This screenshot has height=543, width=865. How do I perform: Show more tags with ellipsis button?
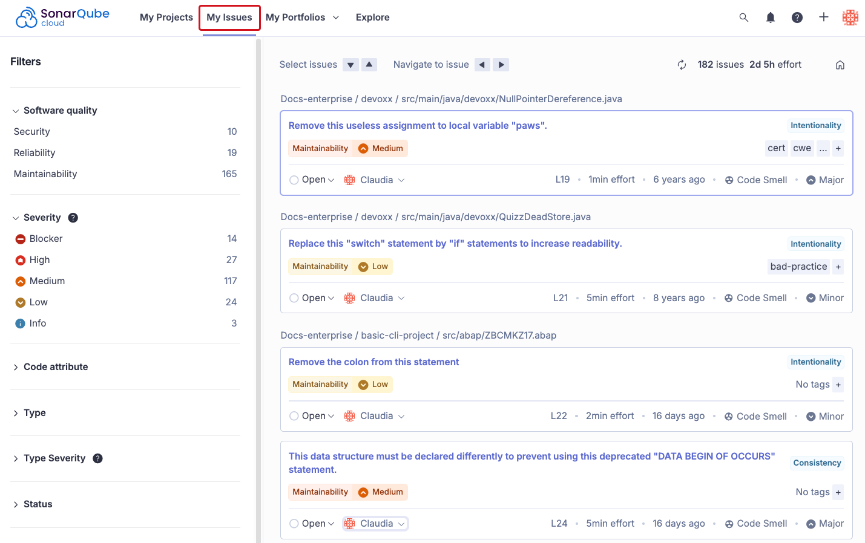823,148
